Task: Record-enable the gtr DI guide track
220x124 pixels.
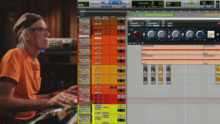Action: point(80,38)
